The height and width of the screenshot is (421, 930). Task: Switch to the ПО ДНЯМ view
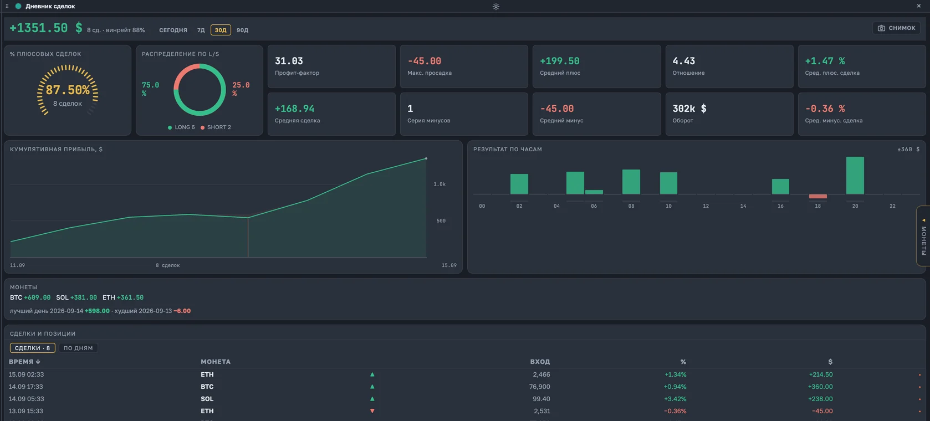[x=78, y=348]
